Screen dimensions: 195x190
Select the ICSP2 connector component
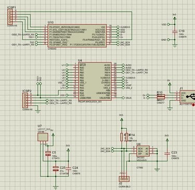point(25,100)
